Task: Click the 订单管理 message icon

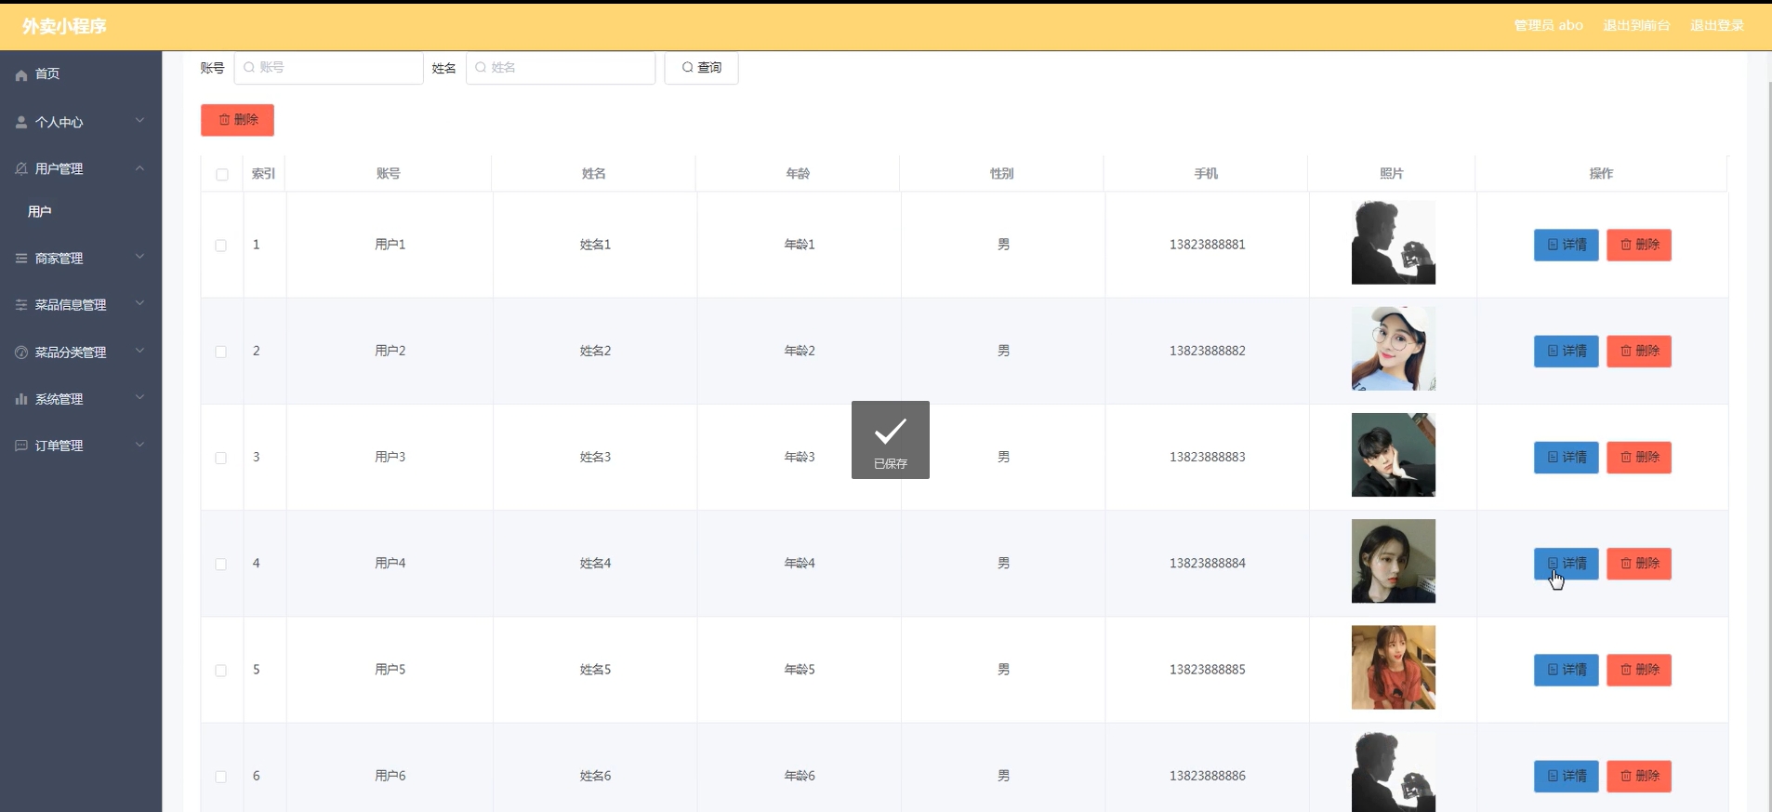Action: (x=21, y=446)
